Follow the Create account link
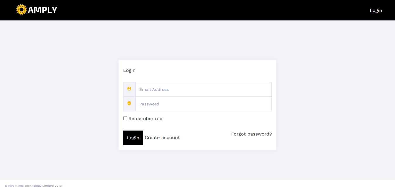Image resolution: width=395 pixels, height=191 pixels. (162, 138)
